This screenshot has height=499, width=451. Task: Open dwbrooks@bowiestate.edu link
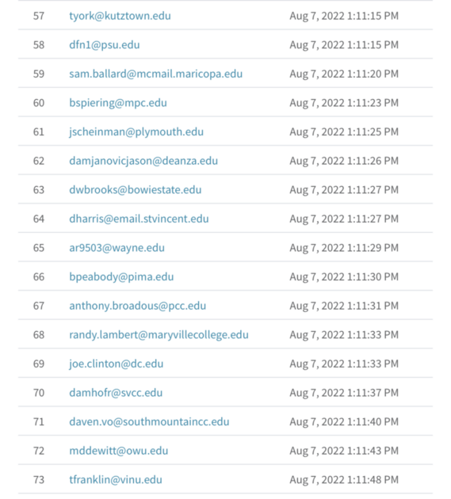tap(135, 189)
